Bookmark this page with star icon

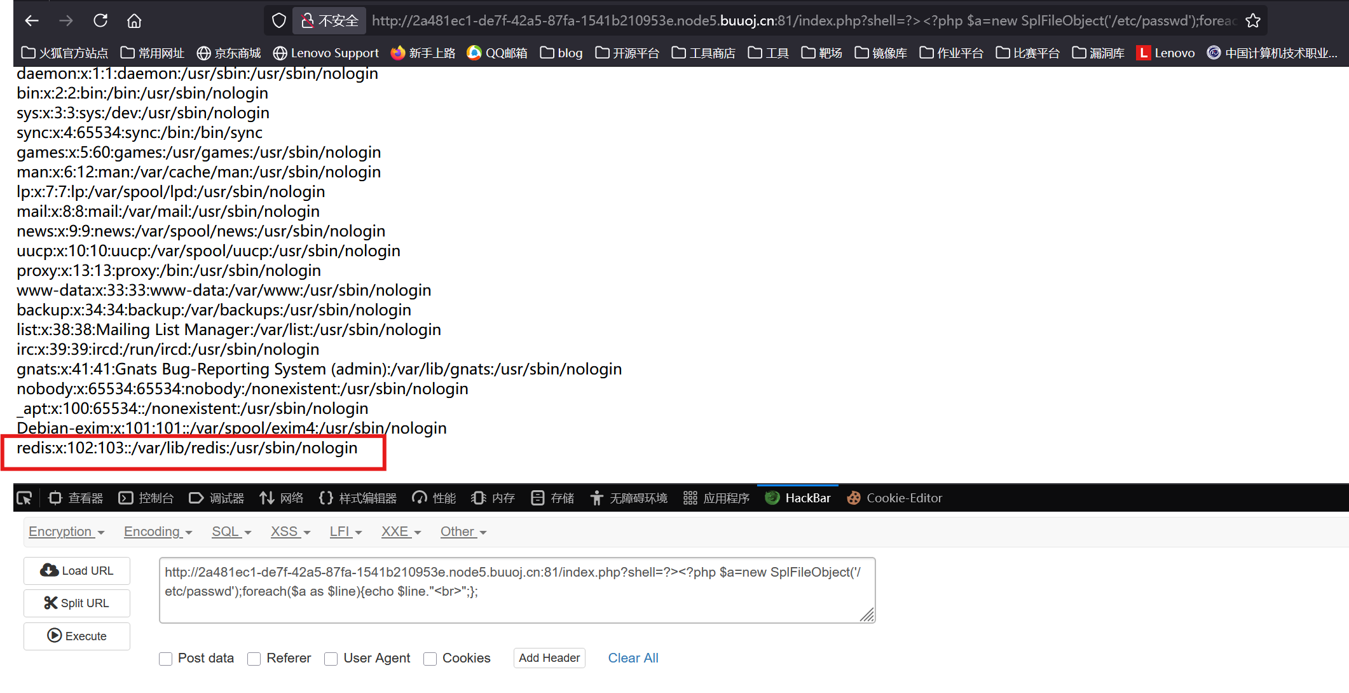point(1252,20)
